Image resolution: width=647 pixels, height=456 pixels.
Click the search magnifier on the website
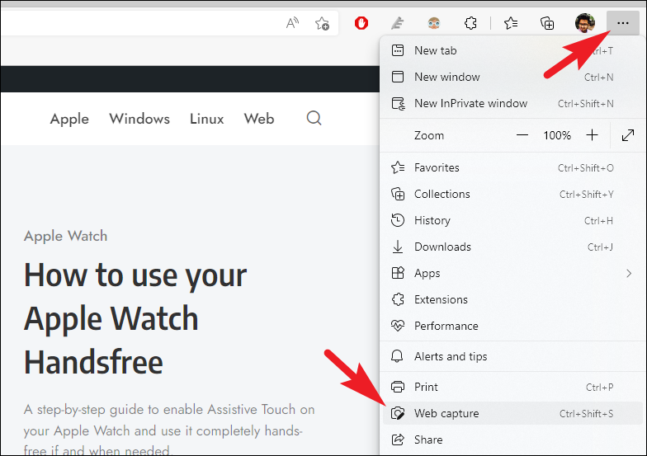314,119
